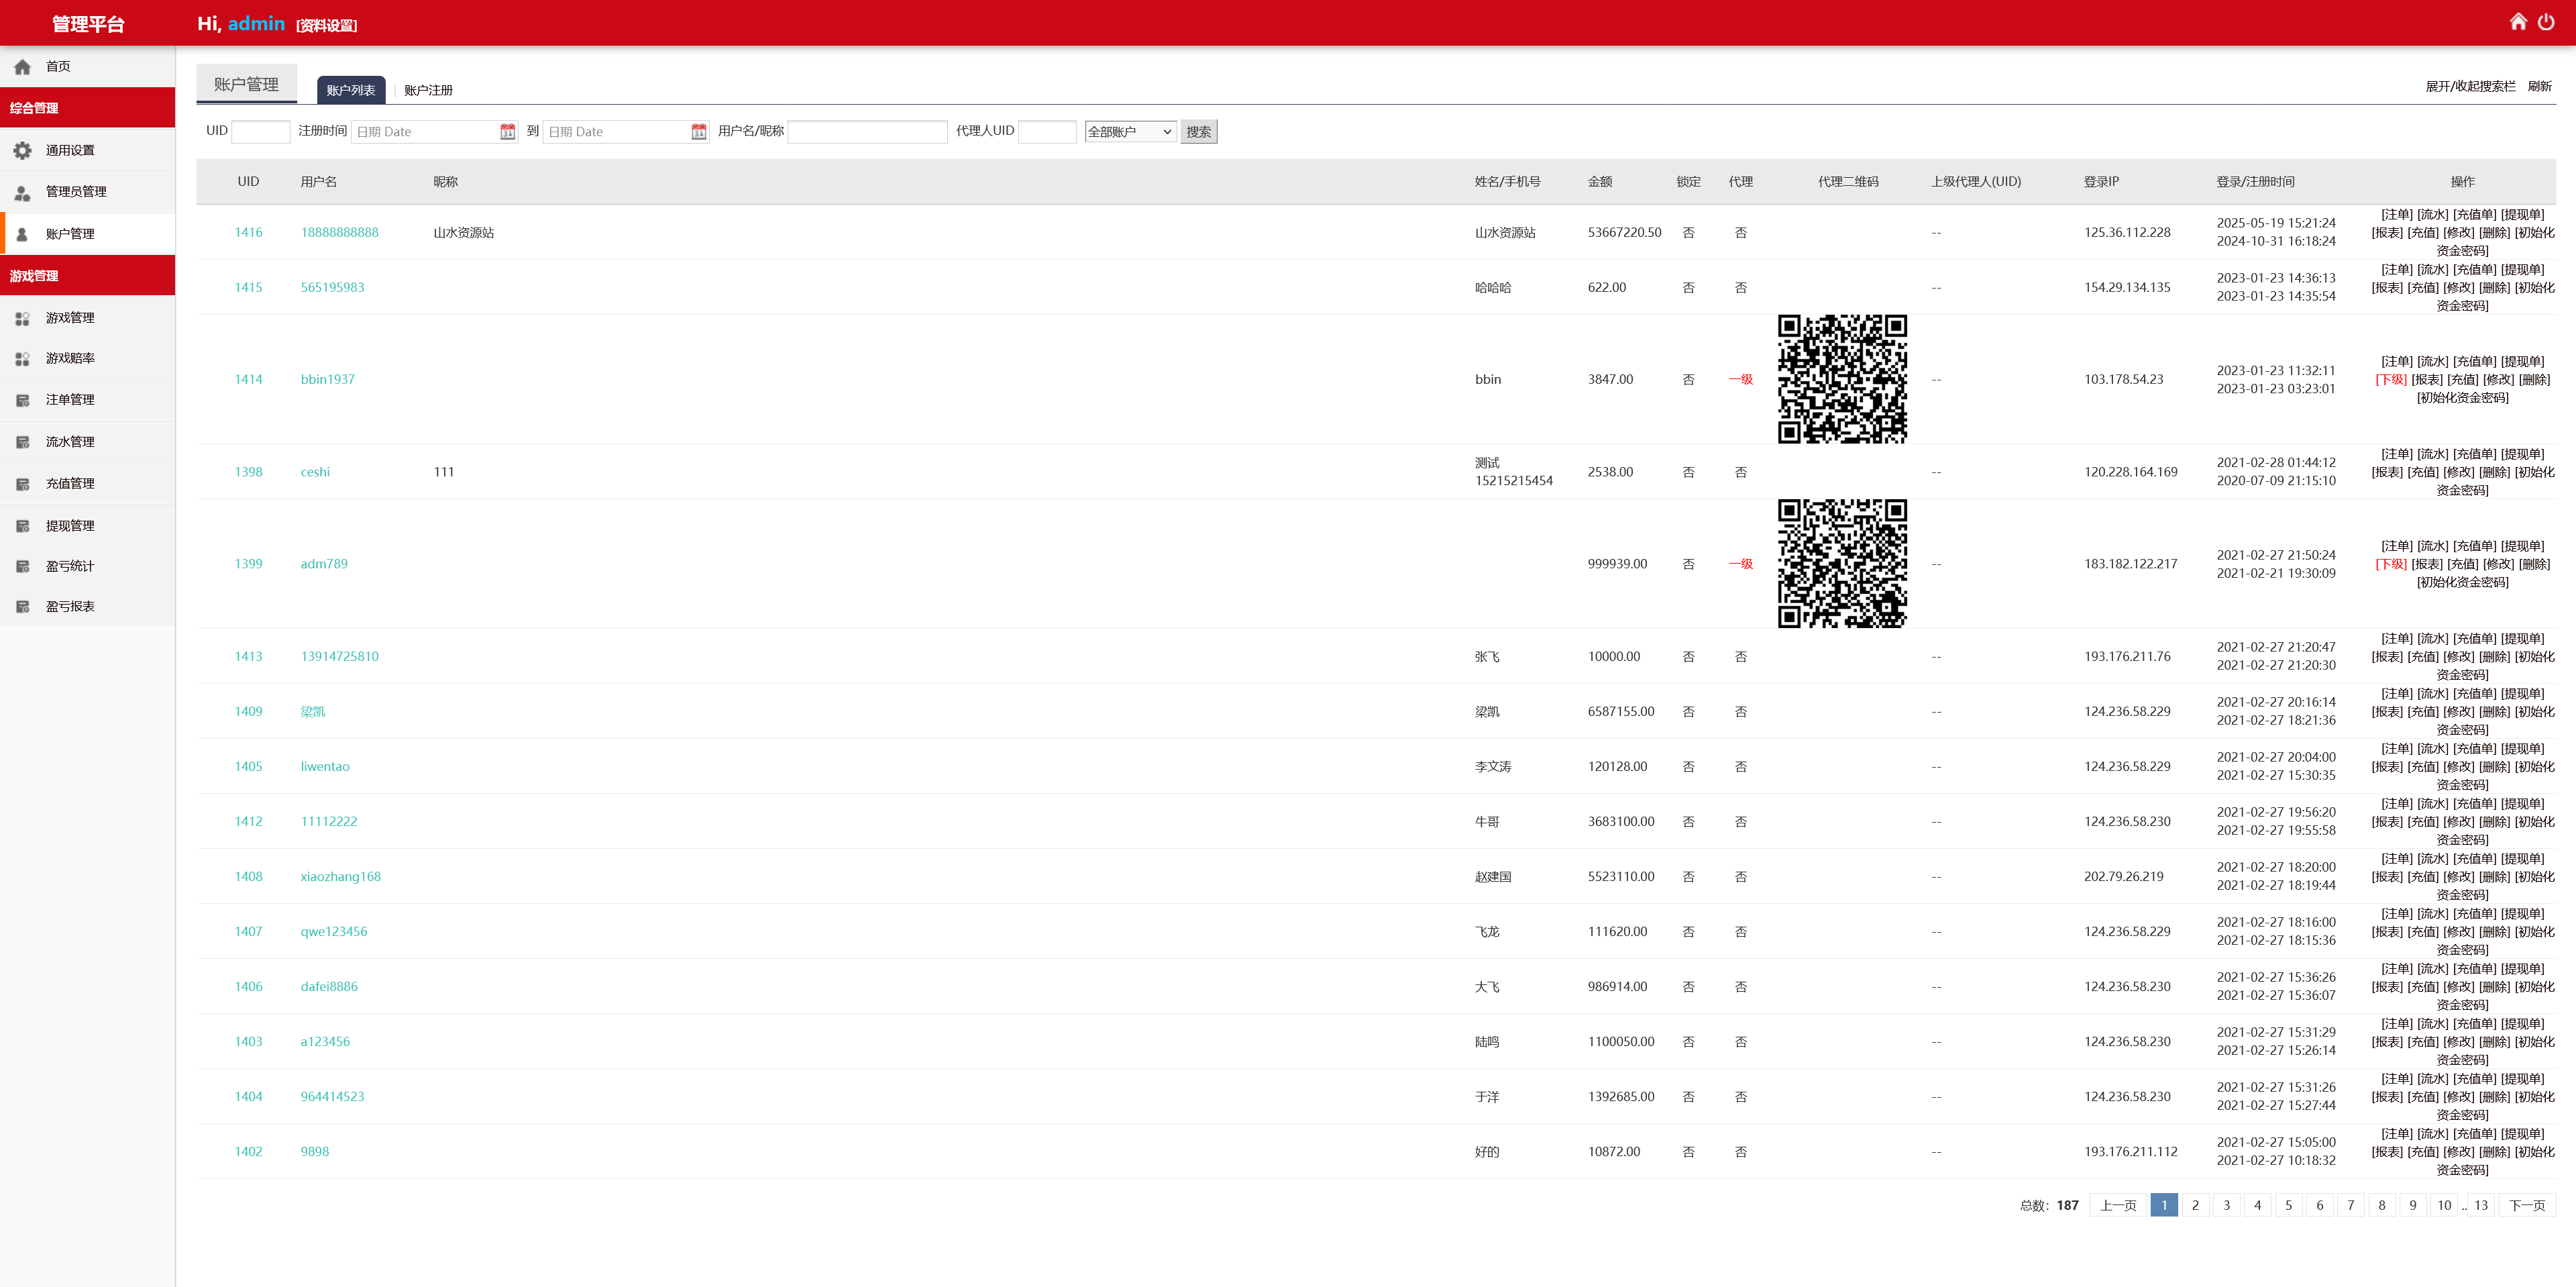This screenshot has width=2576, height=1287.
Task: Click the gear icon for 通用设置
Action: [22, 150]
